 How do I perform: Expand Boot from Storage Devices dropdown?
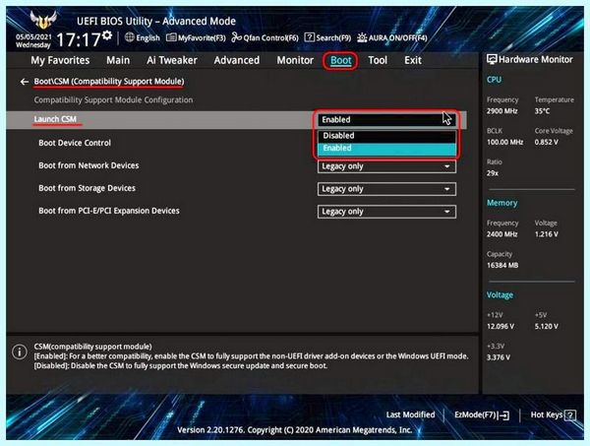coord(386,189)
